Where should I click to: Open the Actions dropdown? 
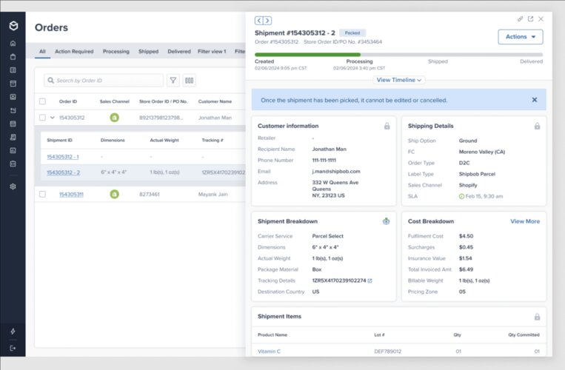click(x=520, y=37)
